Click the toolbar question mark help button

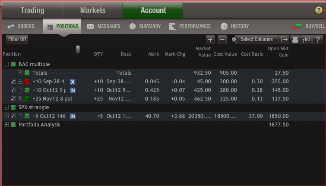[318, 39]
